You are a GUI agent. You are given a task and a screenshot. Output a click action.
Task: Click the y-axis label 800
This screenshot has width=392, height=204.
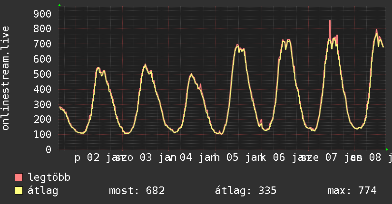tap(42, 28)
